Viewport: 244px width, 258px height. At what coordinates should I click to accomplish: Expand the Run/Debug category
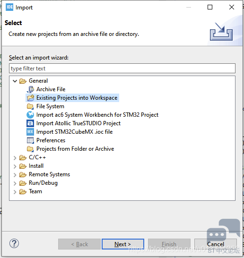point(15,183)
